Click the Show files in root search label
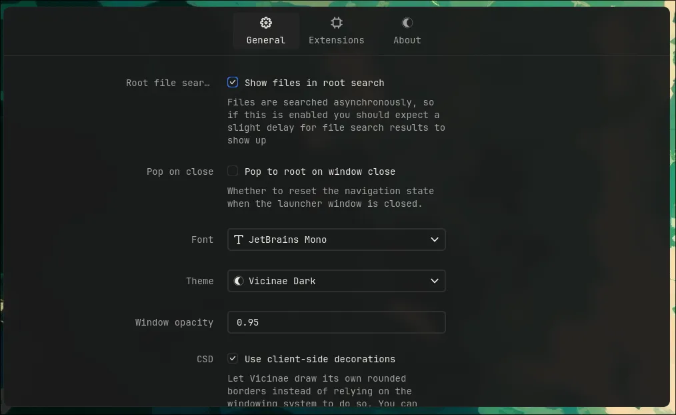 point(314,83)
